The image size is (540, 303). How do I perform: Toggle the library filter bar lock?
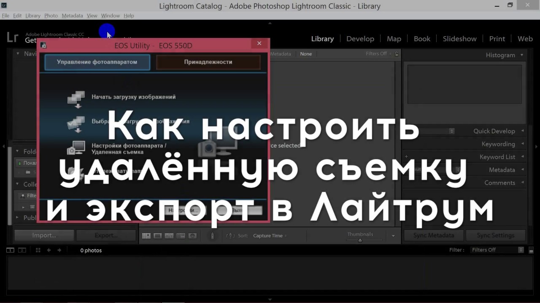(397, 54)
